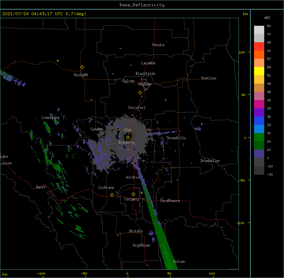
Task: Click the Ponoka city label
Action: 158,45
